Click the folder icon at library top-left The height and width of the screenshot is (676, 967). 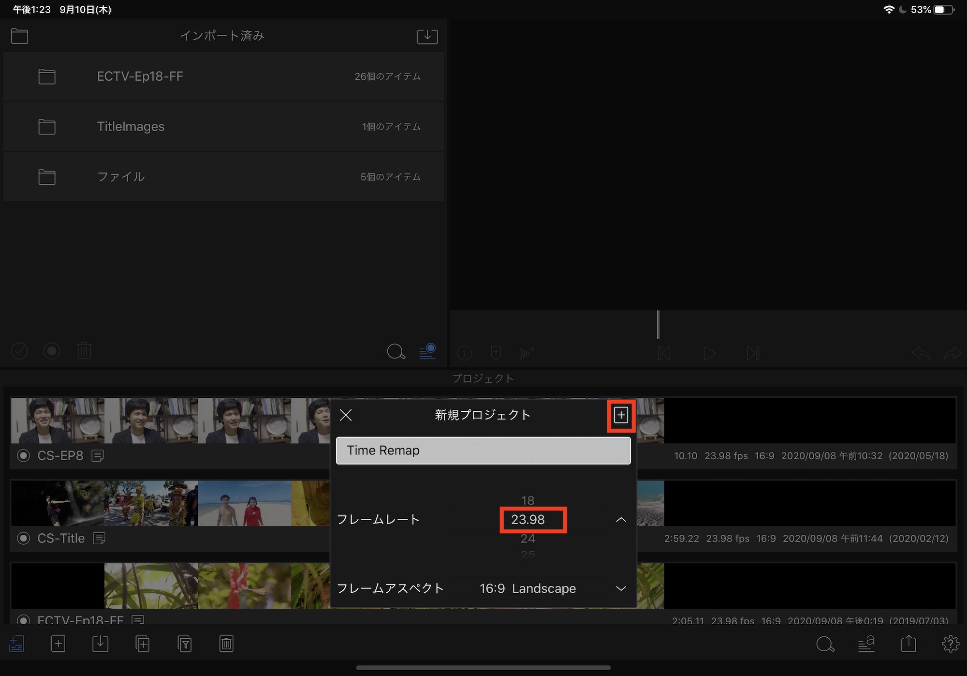[x=19, y=36]
